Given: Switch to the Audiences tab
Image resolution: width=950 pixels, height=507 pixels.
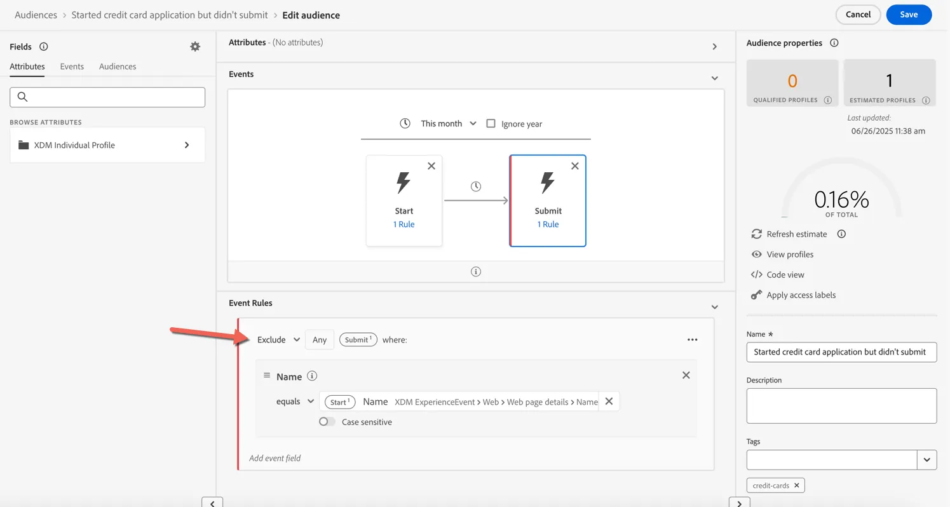Looking at the screenshot, I should pyautogui.click(x=118, y=66).
